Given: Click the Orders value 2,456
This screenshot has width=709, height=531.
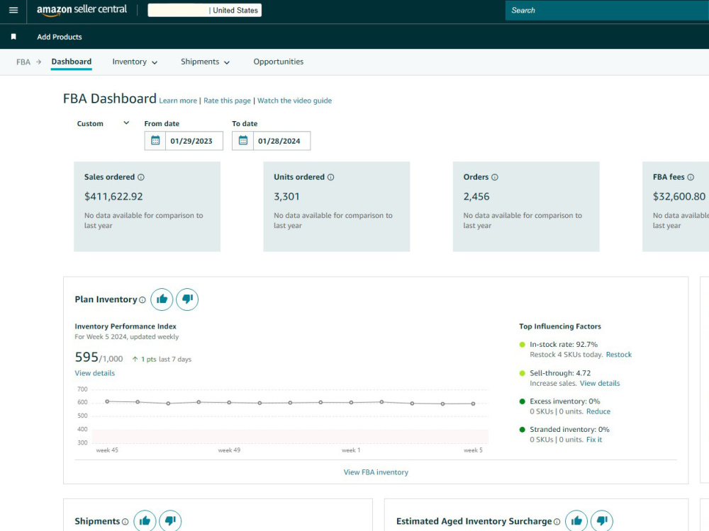Looking at the screenshot, I should 476,196.
